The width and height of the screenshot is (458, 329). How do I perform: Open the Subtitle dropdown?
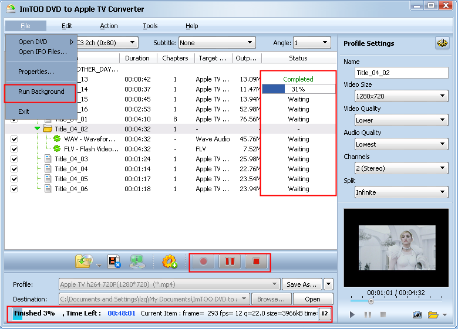(217, 43)
